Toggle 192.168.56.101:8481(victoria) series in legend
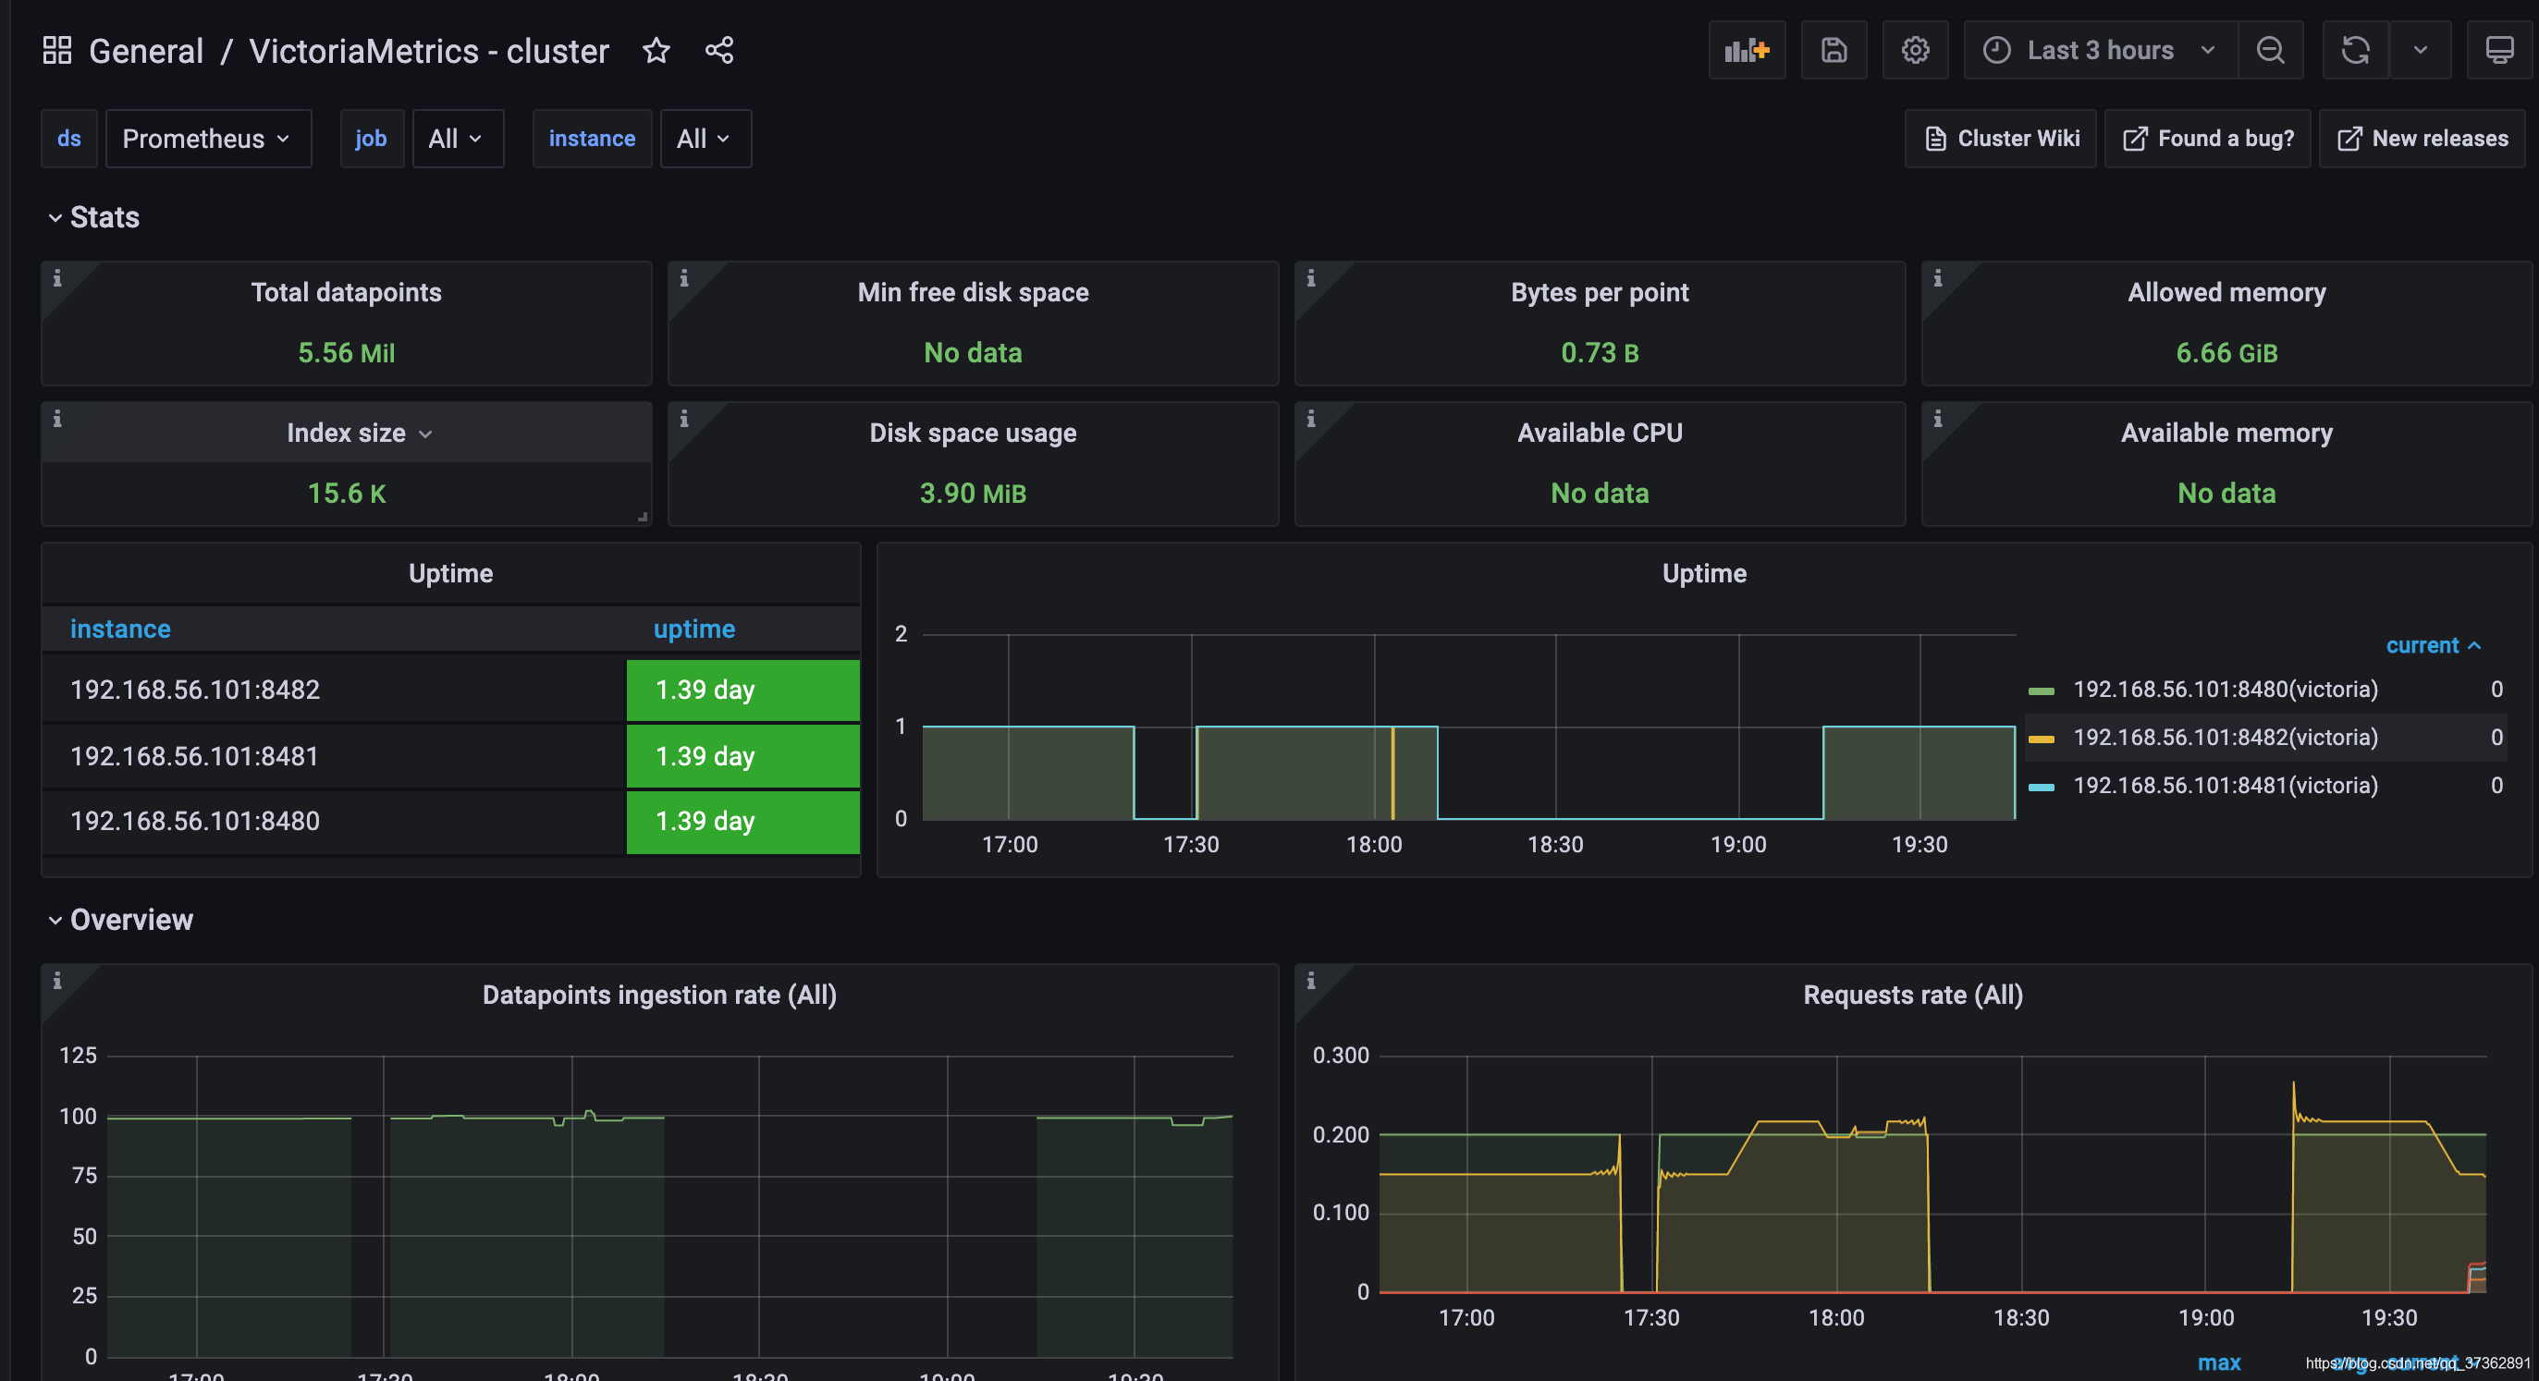The height and width of the screenshot is (1381, 2539). coord(2226,786)
